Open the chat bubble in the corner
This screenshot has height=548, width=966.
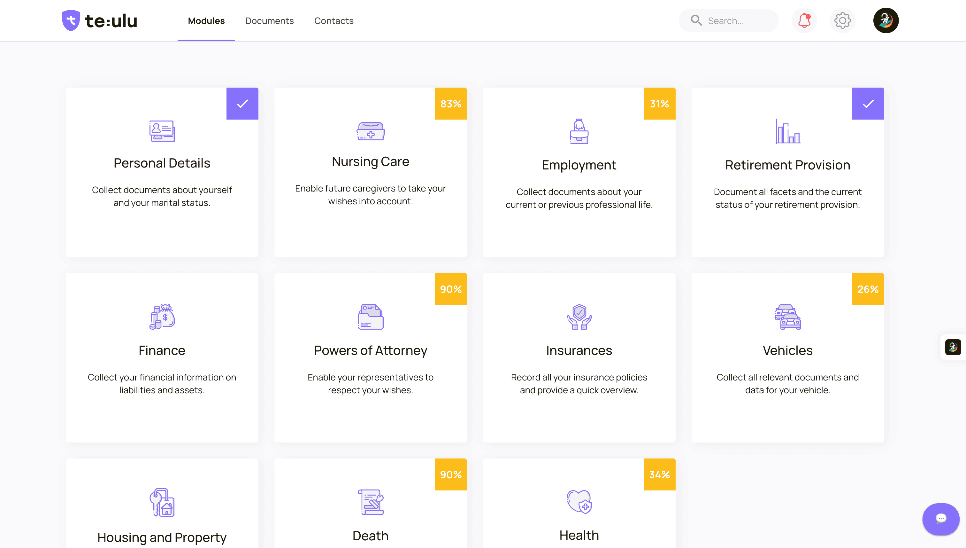click(x=940, y=519)
